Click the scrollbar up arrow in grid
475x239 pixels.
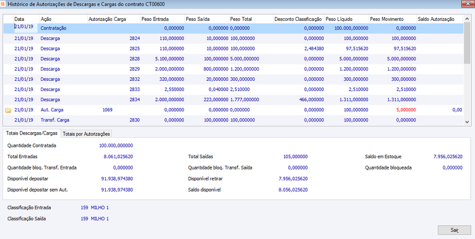coord(467,19)
